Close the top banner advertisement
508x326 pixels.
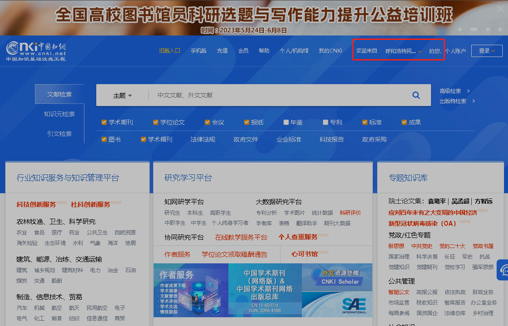[501, 9]
